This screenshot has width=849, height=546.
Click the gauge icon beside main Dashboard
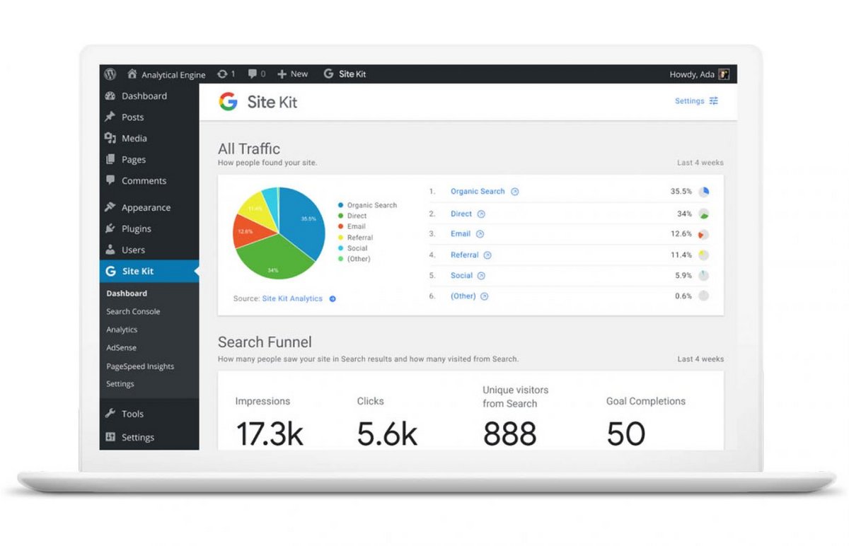point(110,96)
